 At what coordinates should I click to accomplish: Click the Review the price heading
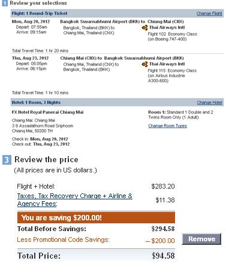coord(46,160)
